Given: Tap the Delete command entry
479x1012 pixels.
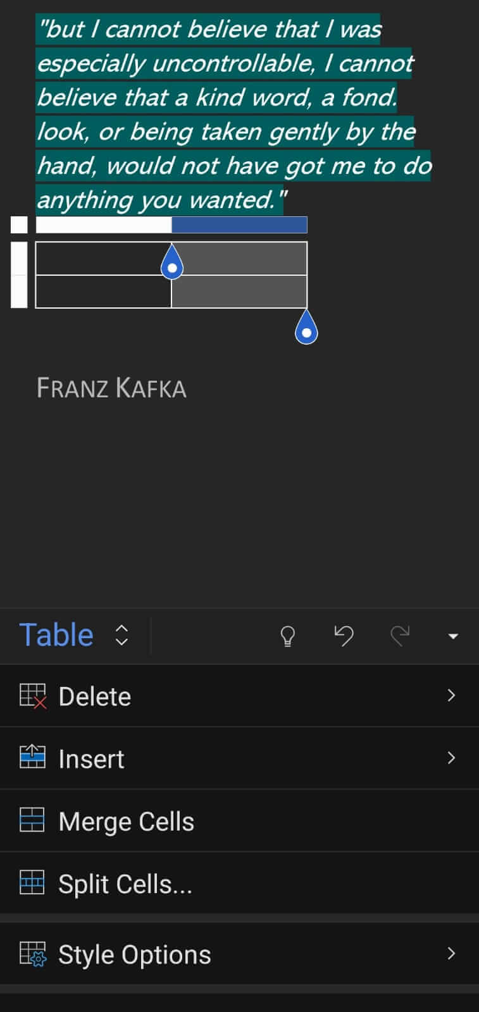Looking at the screenshot, I should 95,695.
